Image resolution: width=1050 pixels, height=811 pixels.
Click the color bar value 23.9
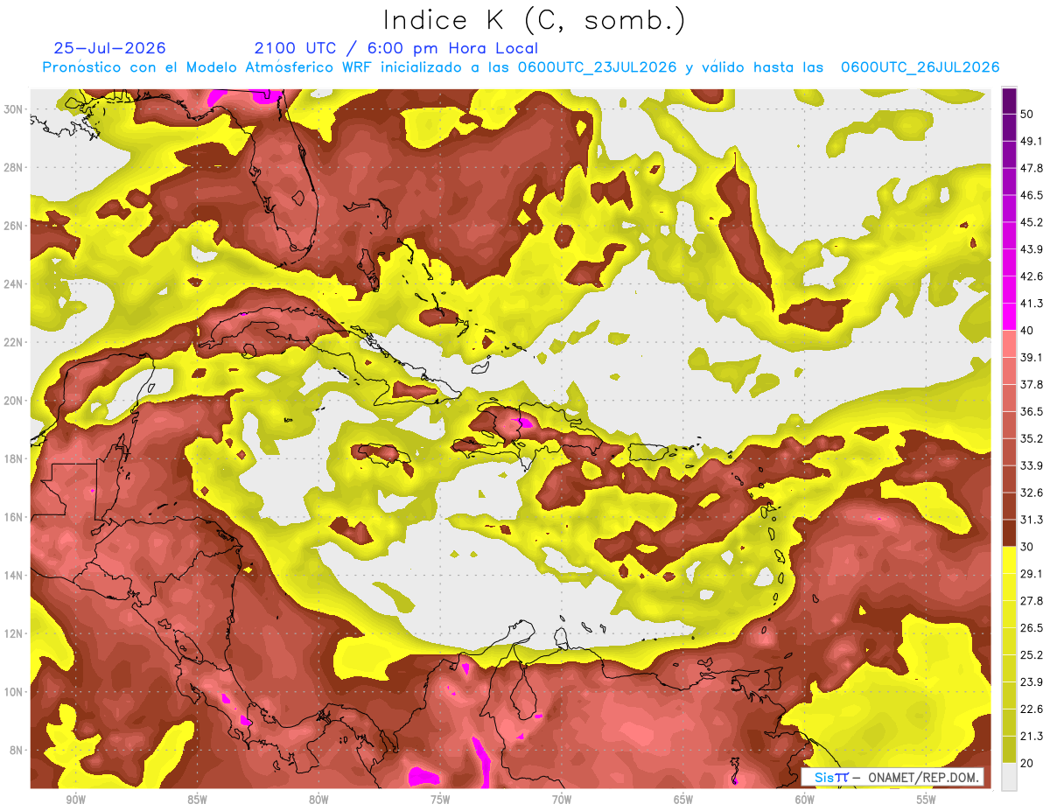coord(1031,682)
